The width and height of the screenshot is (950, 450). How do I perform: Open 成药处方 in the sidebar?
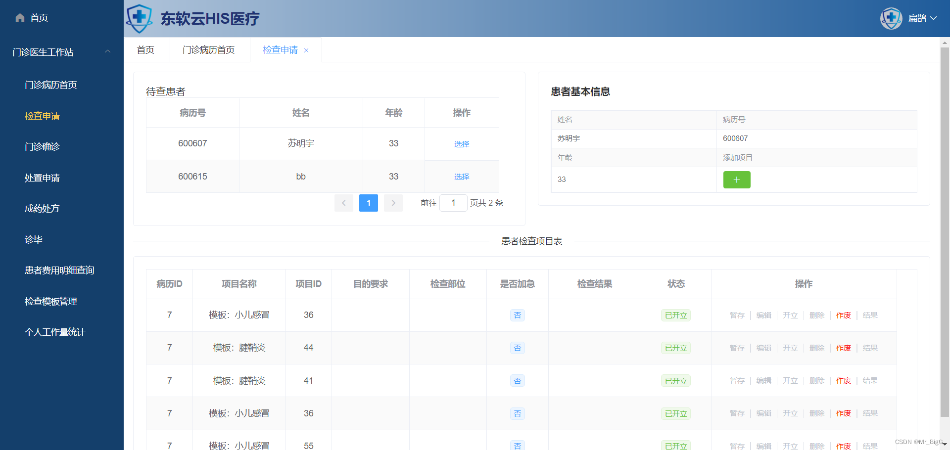tap(42, 209)
